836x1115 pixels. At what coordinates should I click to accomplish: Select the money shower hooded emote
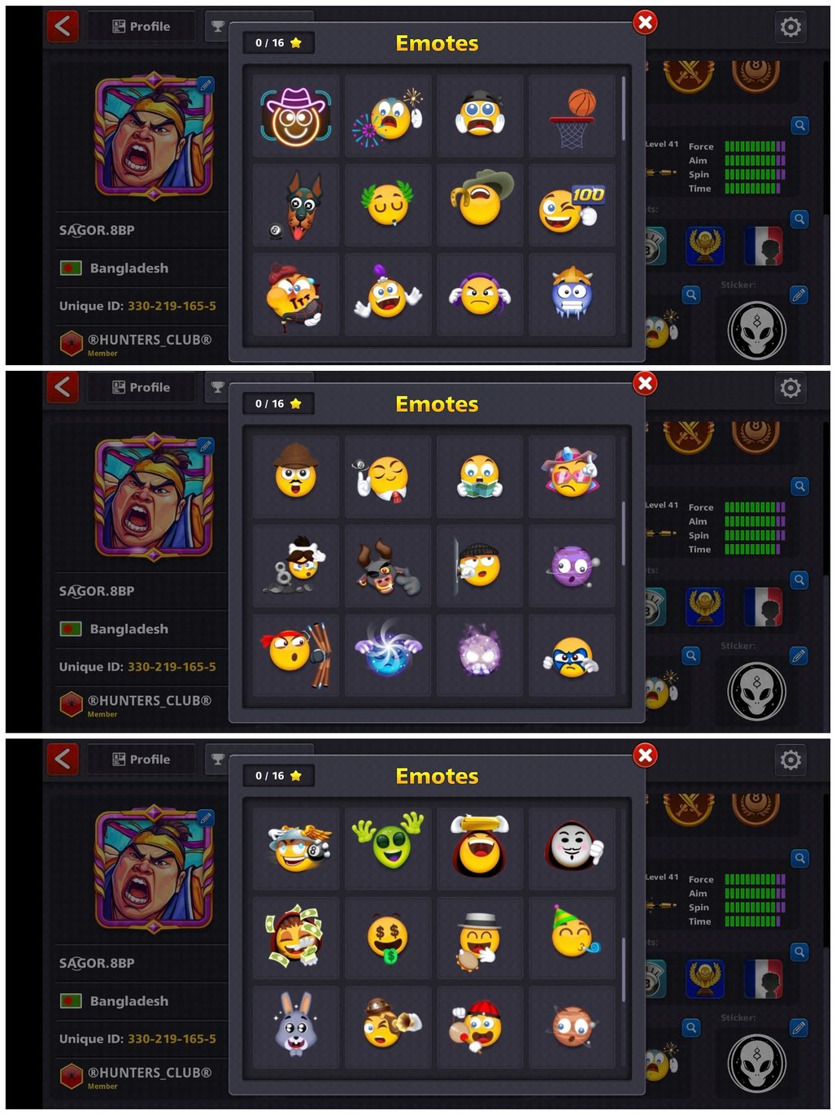coord(296,939)
